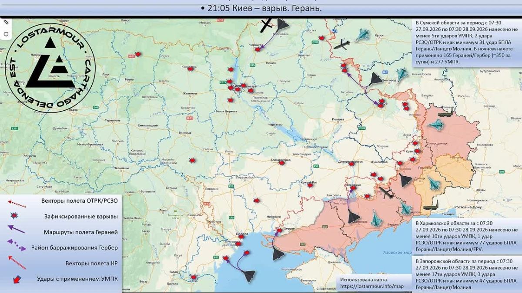This screenshot has width=522, height=293.
Task: Click the explosion marker at Белая Церковь
Action: click(x=231, y=100)
